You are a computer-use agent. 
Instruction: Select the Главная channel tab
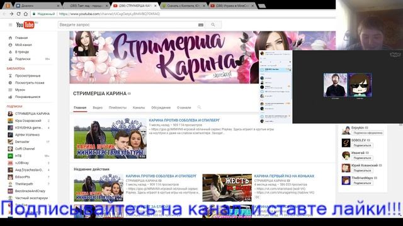pos(80,107)
